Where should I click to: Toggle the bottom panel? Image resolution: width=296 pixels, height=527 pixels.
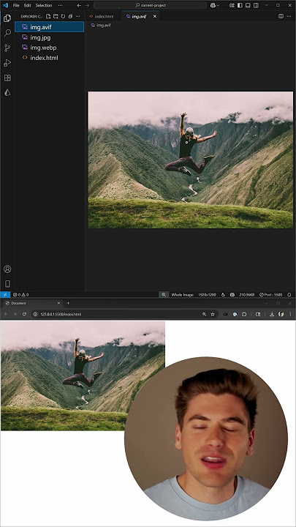coord(248,5)
